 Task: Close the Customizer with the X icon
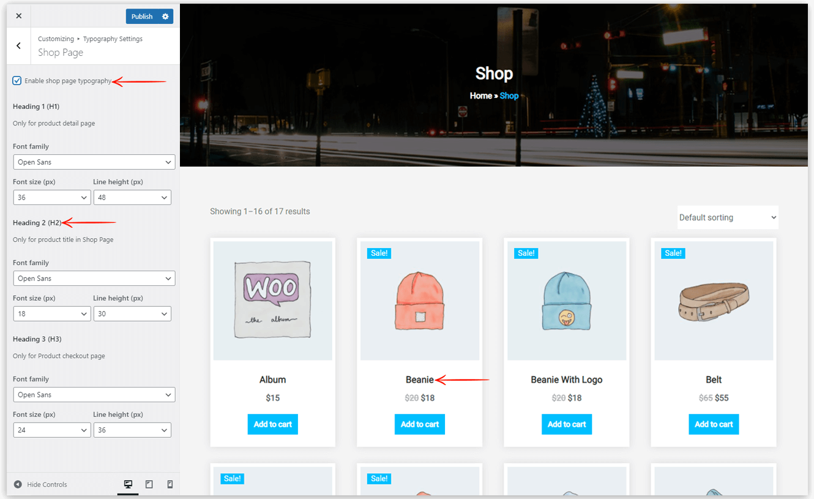point(18,16)
